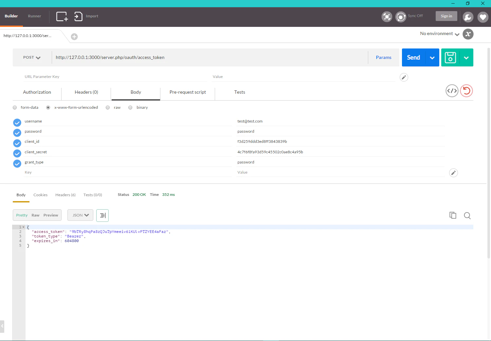491x341 pixels.
Task: Open the POST method dropdown
Action: [x=32, y=58]
